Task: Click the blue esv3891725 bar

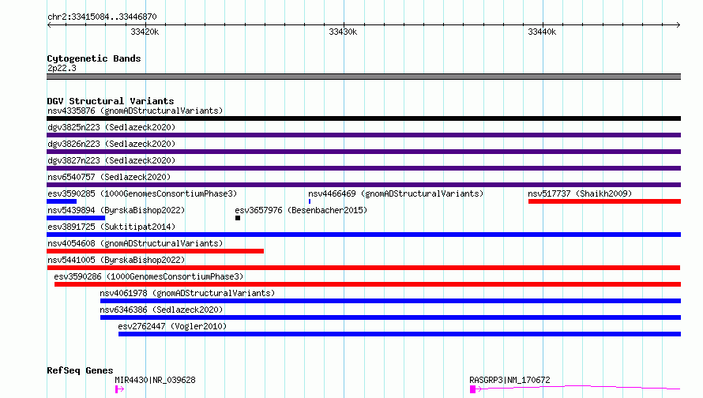Action: (363, 235)
